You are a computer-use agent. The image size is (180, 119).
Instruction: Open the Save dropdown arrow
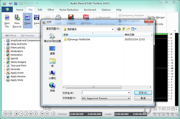tap(37, 26)
